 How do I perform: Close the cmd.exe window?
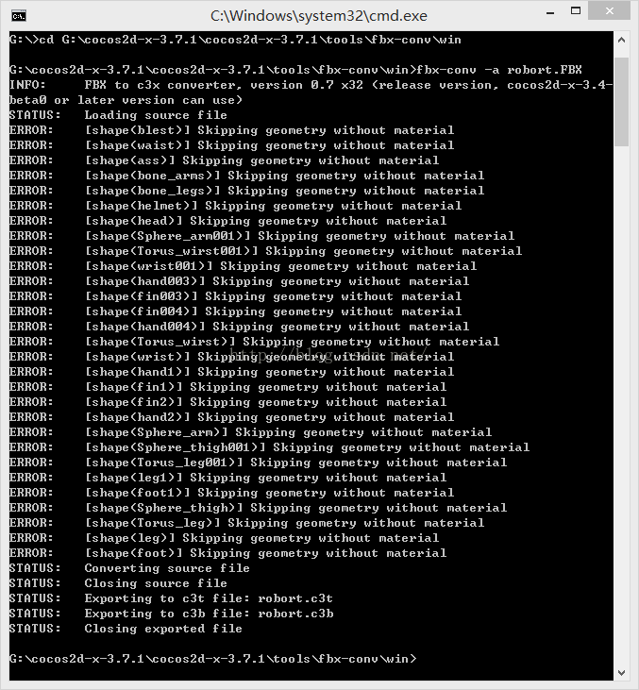609,11
